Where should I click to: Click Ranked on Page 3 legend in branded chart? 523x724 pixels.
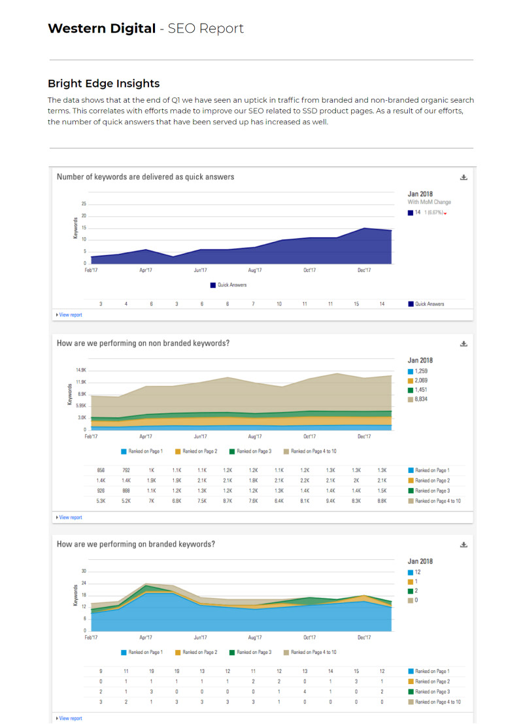point(250,653)
